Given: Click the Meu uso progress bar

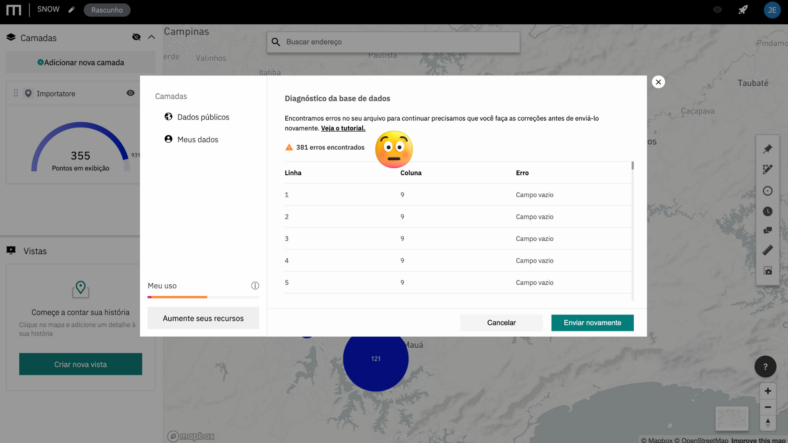Looking at the screenshot, I should tap(203, 297).
